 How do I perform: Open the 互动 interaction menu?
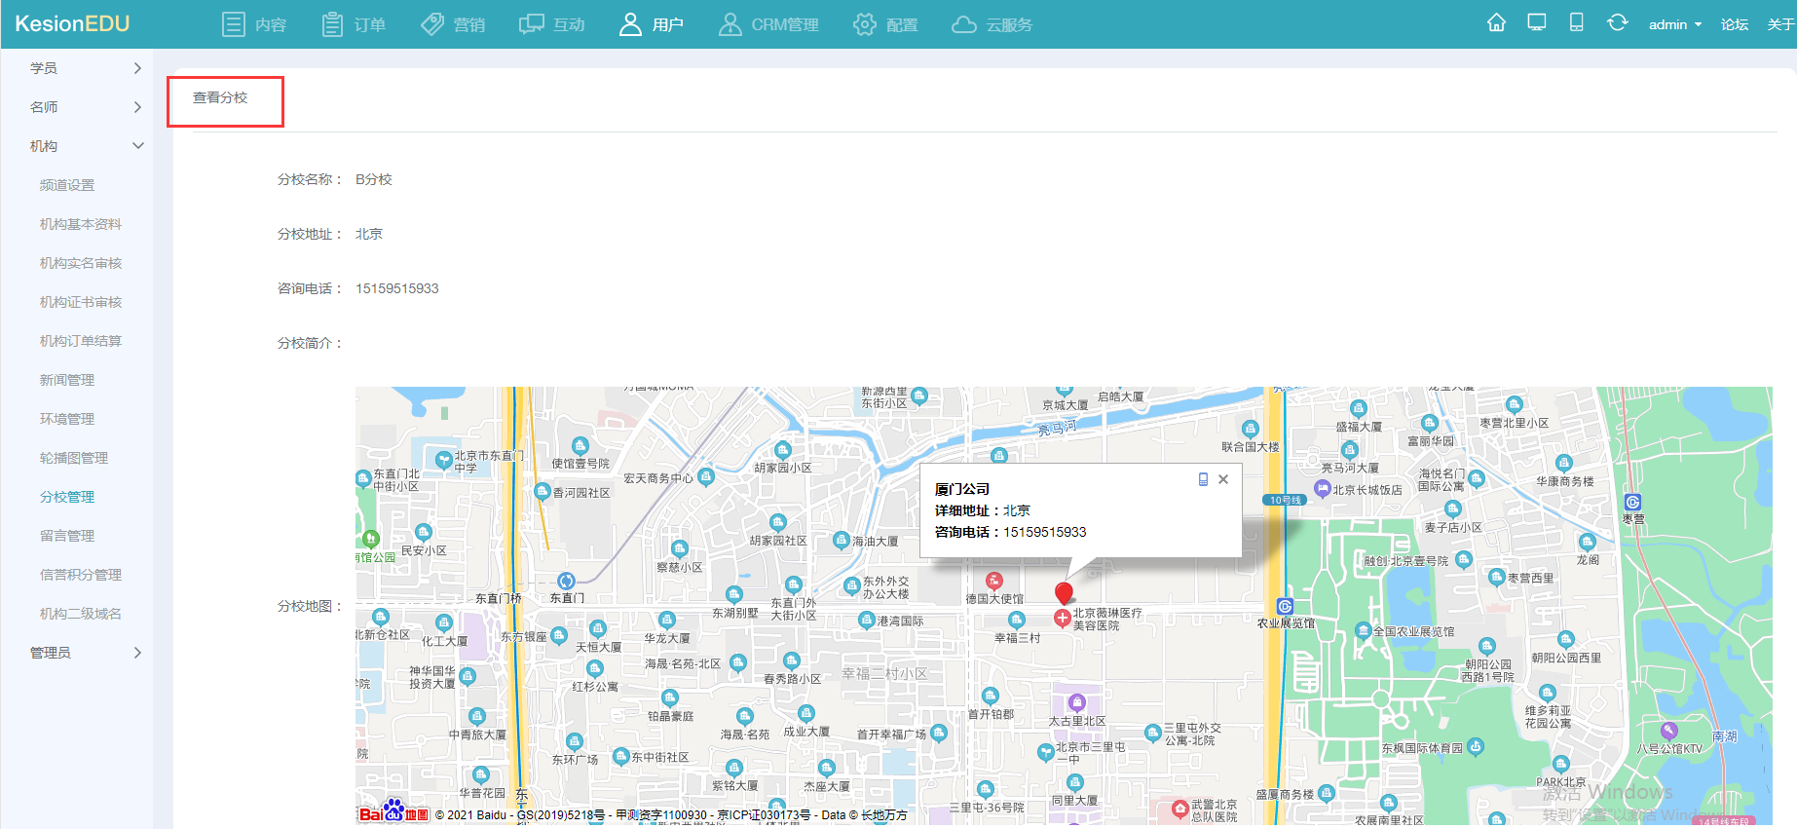coord(552,24)
